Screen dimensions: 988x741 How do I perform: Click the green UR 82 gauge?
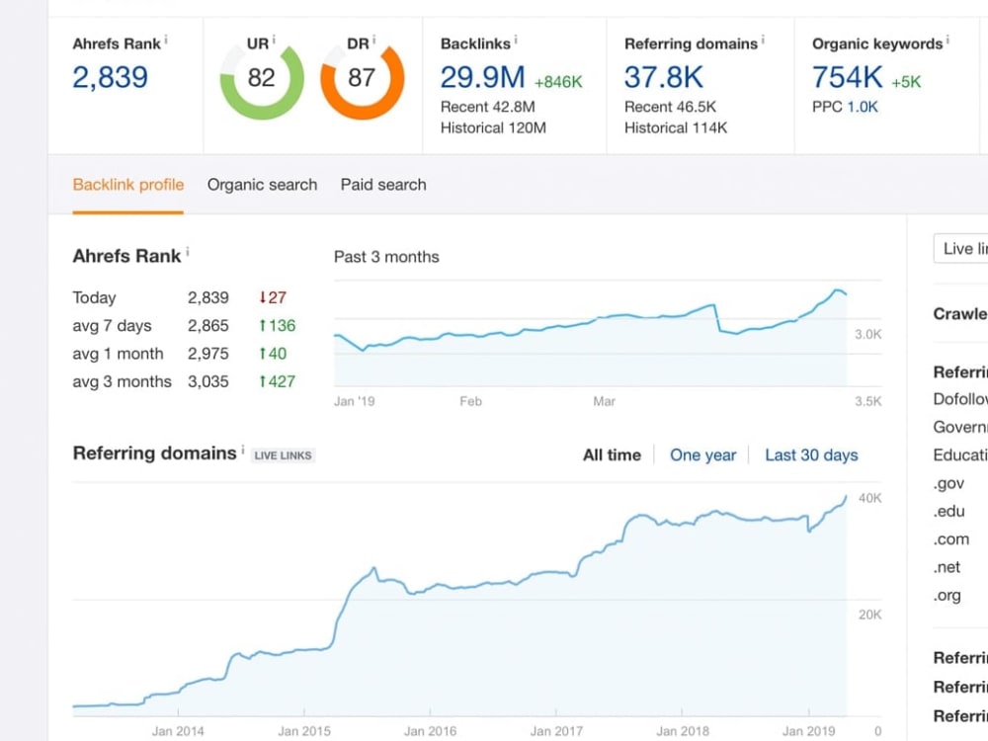(262, 78)
